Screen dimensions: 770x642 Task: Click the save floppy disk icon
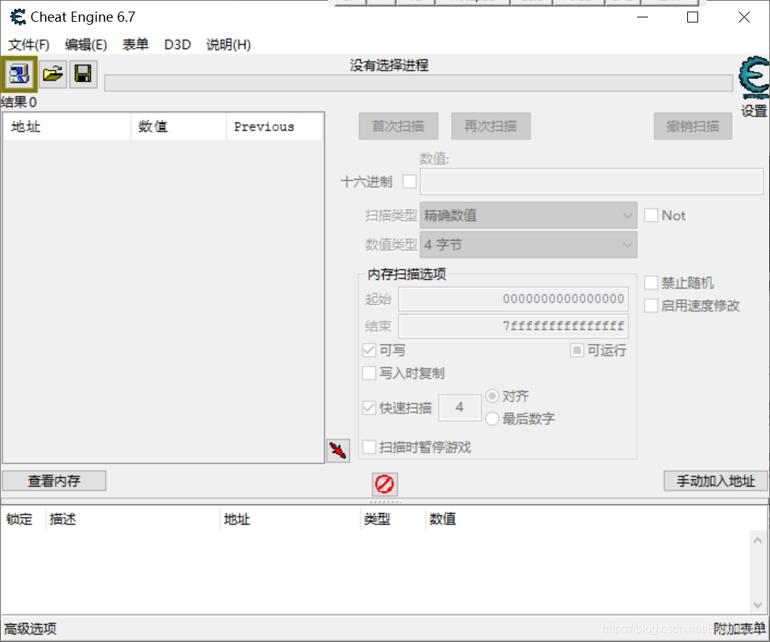point(83,75)
